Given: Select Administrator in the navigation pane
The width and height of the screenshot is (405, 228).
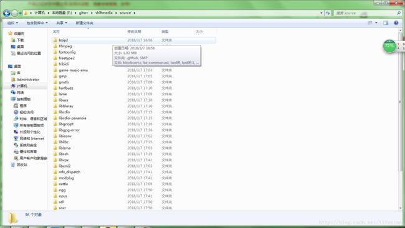Looking at the screenshot, I should pyautogui.click(x=28, y=80).
